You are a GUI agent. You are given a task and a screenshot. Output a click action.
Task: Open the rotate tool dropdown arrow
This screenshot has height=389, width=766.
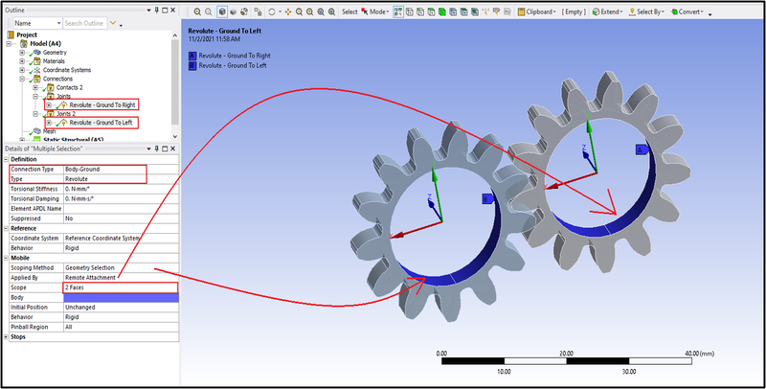tap(280, 11)
